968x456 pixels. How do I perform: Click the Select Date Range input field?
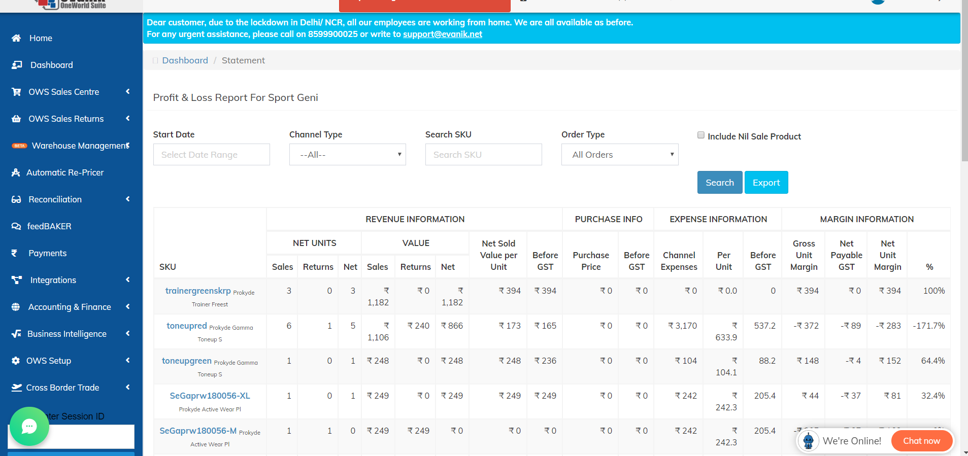[x=212, y=155]
